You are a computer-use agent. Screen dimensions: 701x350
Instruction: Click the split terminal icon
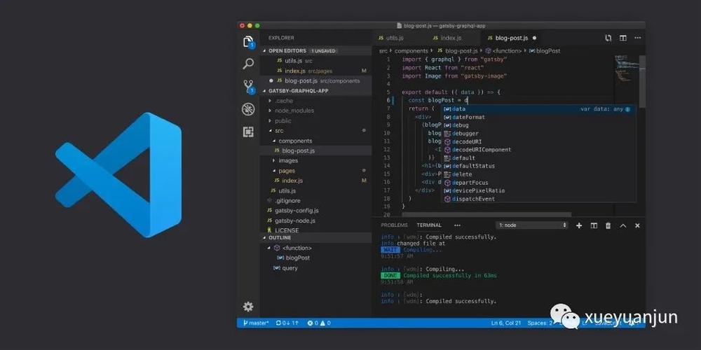[594, 225]
